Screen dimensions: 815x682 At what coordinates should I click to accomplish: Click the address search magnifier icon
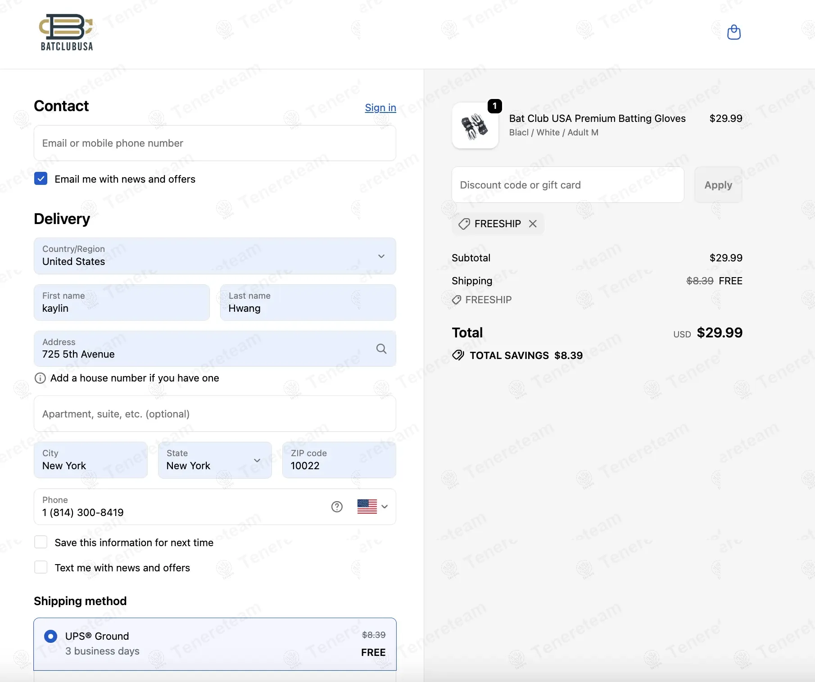(381, 349)
